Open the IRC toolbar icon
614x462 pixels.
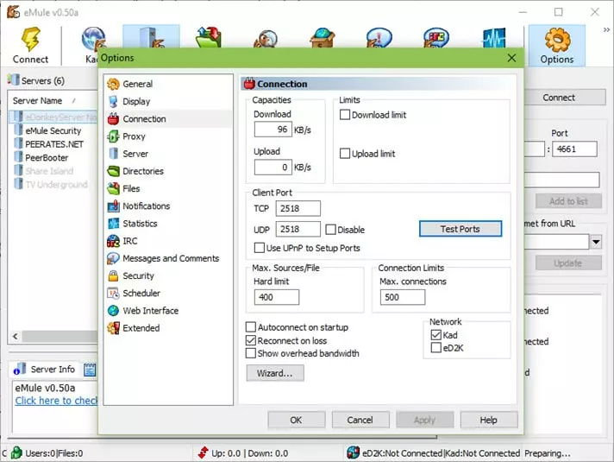click(435, 38)
